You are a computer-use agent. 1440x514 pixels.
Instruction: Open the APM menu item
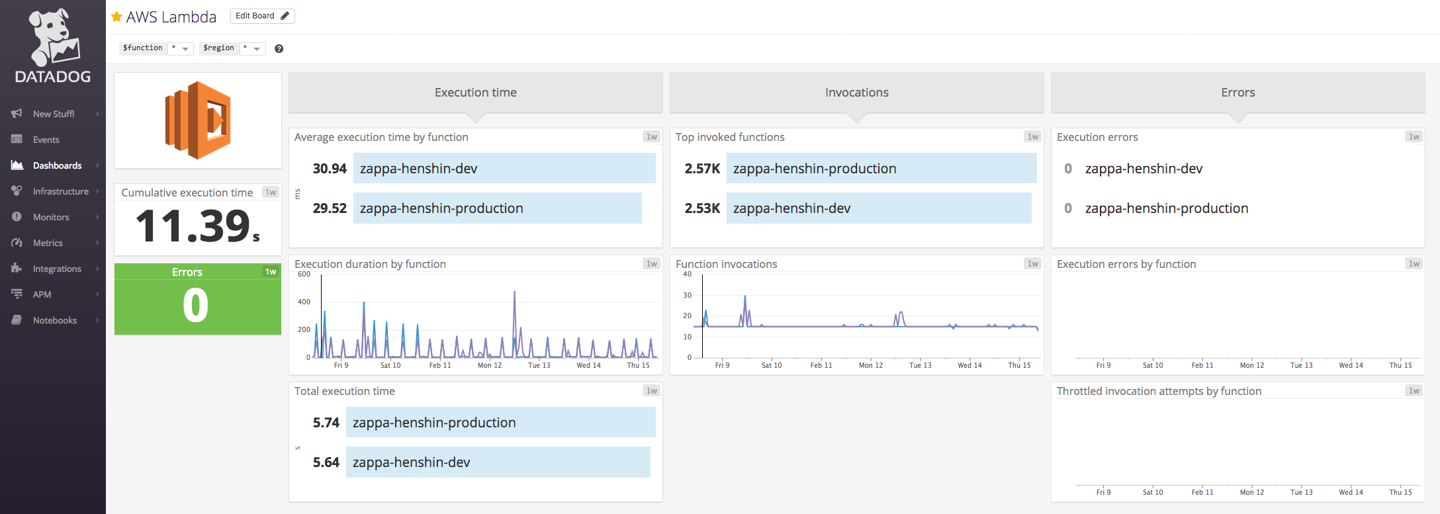pos(42,294)
